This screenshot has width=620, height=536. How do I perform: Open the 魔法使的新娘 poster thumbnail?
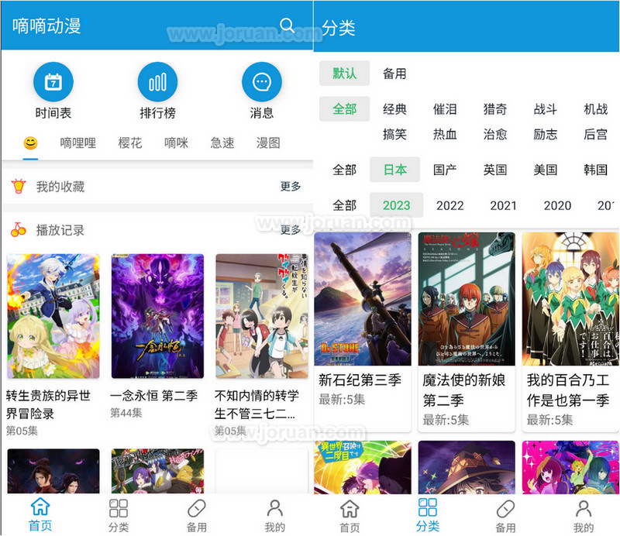coord(467,298)
